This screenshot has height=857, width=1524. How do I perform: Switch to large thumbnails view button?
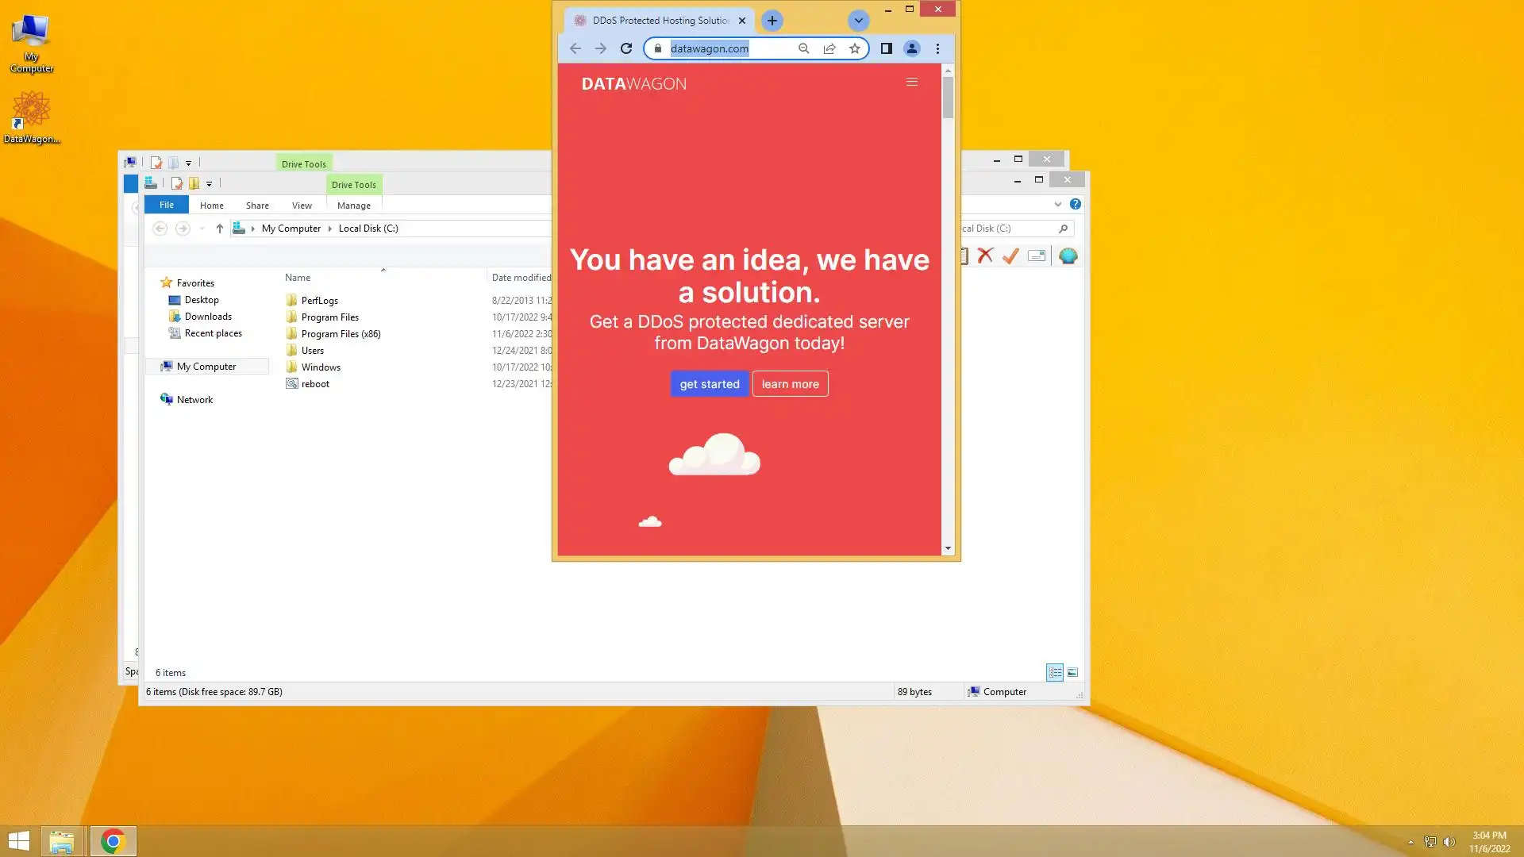pyautogui.click(x=1072, y=672)
